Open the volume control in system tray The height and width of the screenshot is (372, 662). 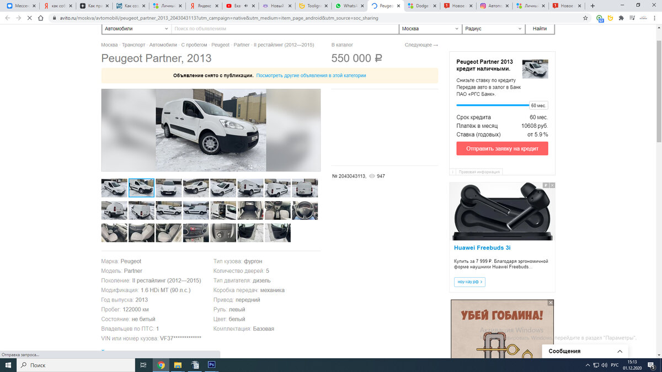pyautogui.click(x=604, y=365)
